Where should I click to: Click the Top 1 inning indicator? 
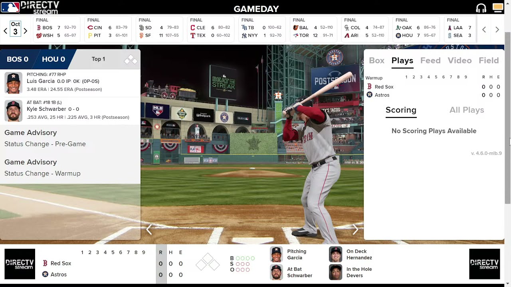(98, 59)
